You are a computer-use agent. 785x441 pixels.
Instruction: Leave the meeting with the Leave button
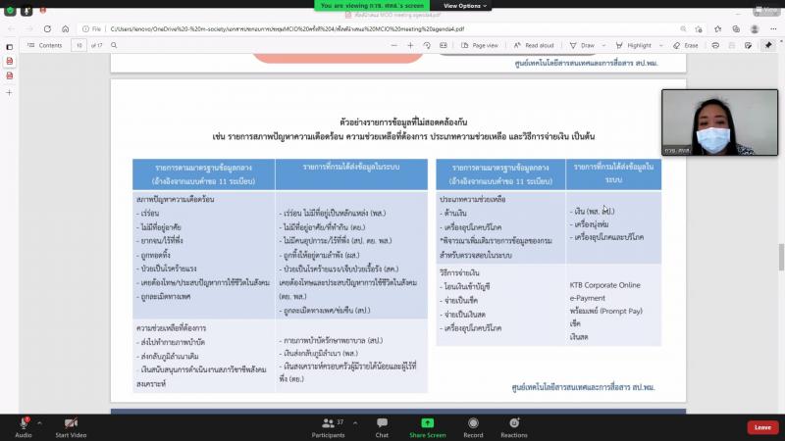tap(762, 427)
